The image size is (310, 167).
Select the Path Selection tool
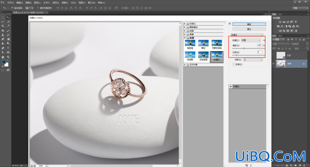pos(3,52)
